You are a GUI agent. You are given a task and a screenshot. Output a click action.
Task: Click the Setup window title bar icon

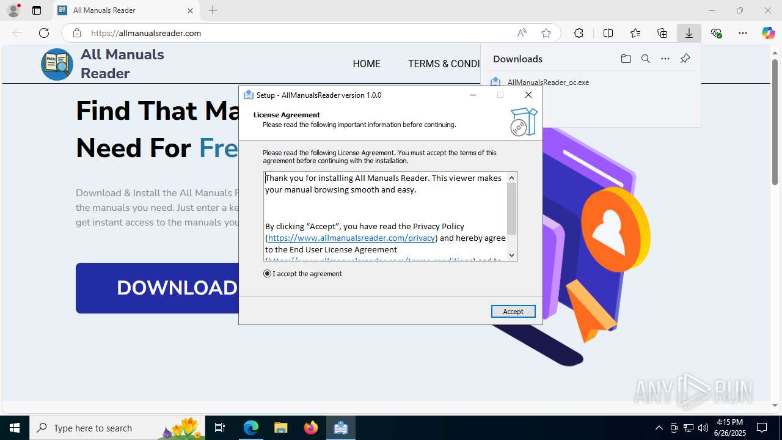(x=249, y=95)
